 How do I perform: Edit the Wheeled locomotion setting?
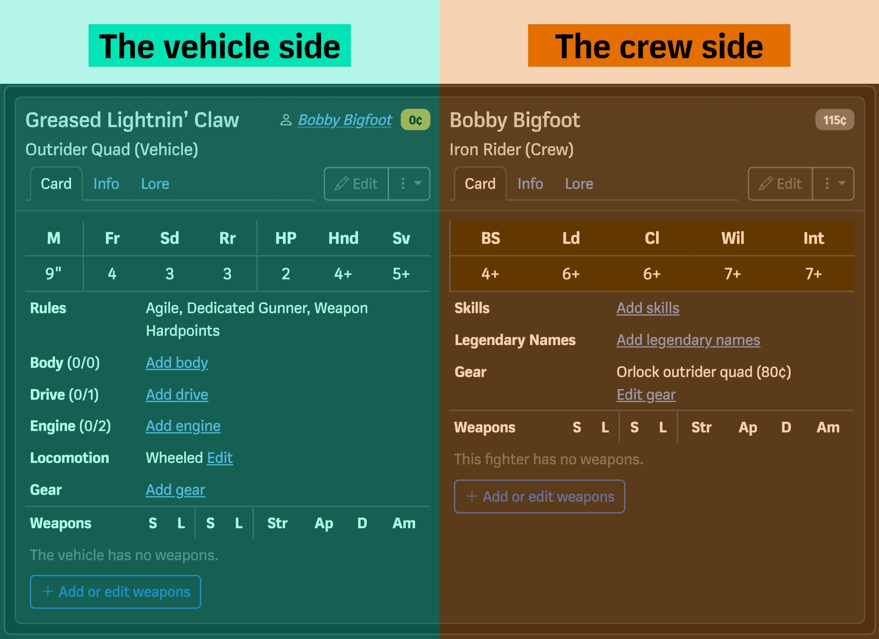pyautogui.click(x=220, y=458)
